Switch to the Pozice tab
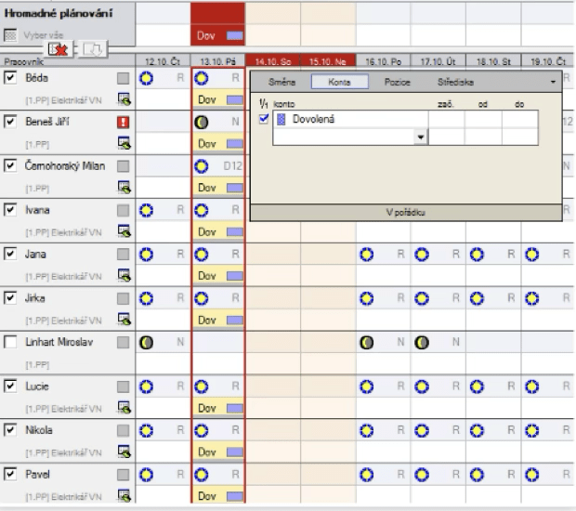The width and height of the screenshot is (576, 511). pyautogui.click(x=397, y=82)
